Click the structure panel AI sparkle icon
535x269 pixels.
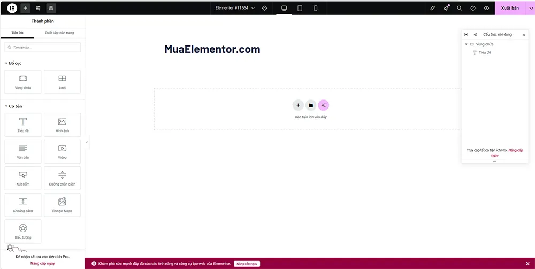[475, 34]
